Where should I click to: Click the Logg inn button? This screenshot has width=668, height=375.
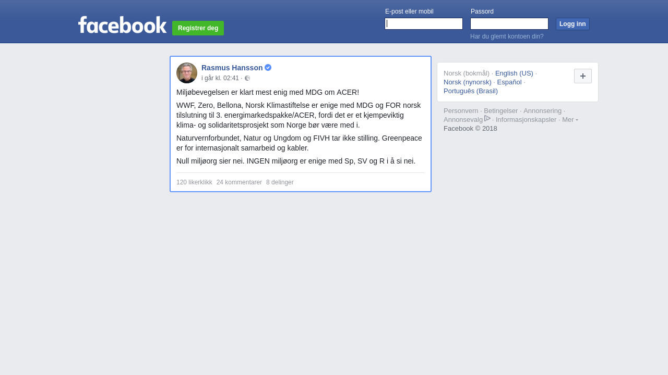pos(572,24)
